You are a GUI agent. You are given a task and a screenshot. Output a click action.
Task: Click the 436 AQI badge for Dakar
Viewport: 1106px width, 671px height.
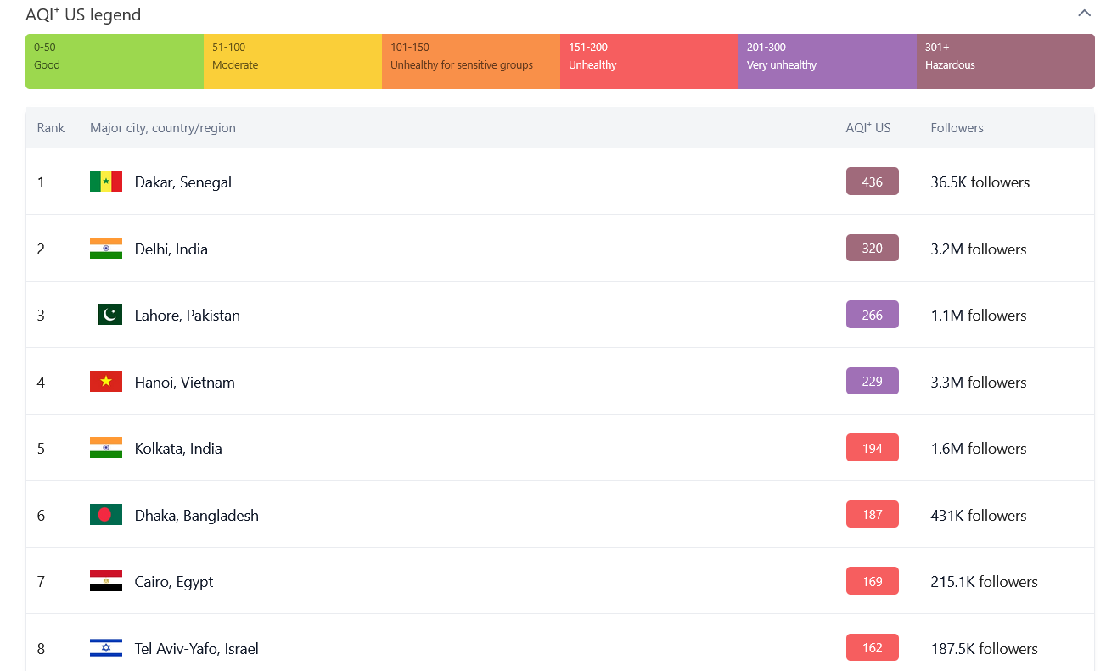(873, 182)
